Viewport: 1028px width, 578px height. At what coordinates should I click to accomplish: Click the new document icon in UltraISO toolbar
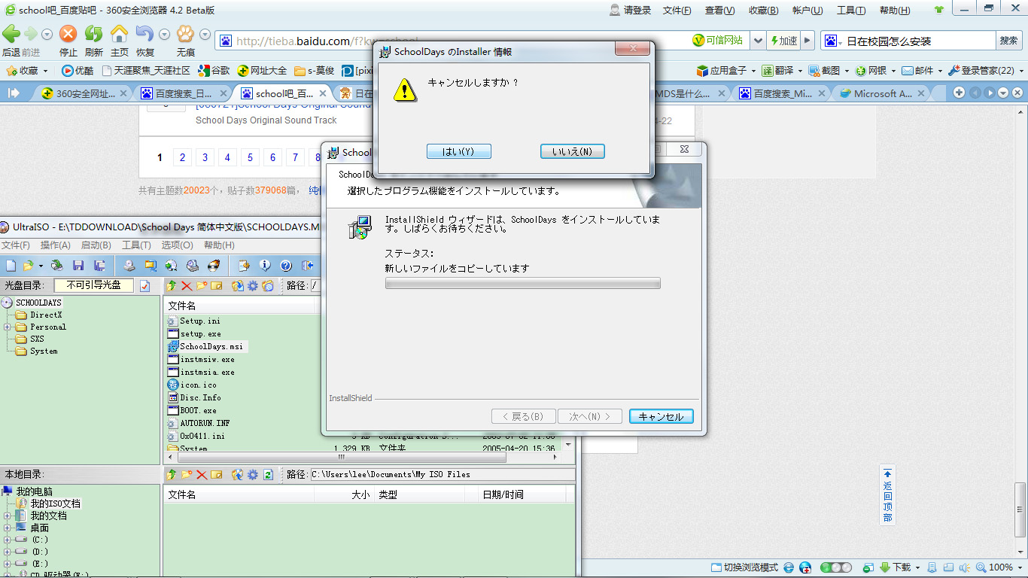pos(11,266)
